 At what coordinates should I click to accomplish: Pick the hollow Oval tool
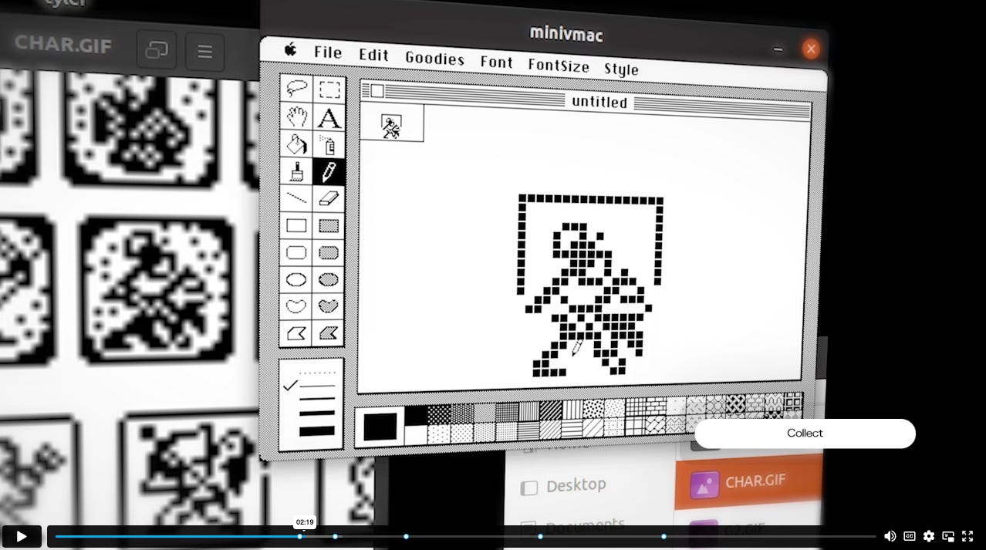coord(296,279)
